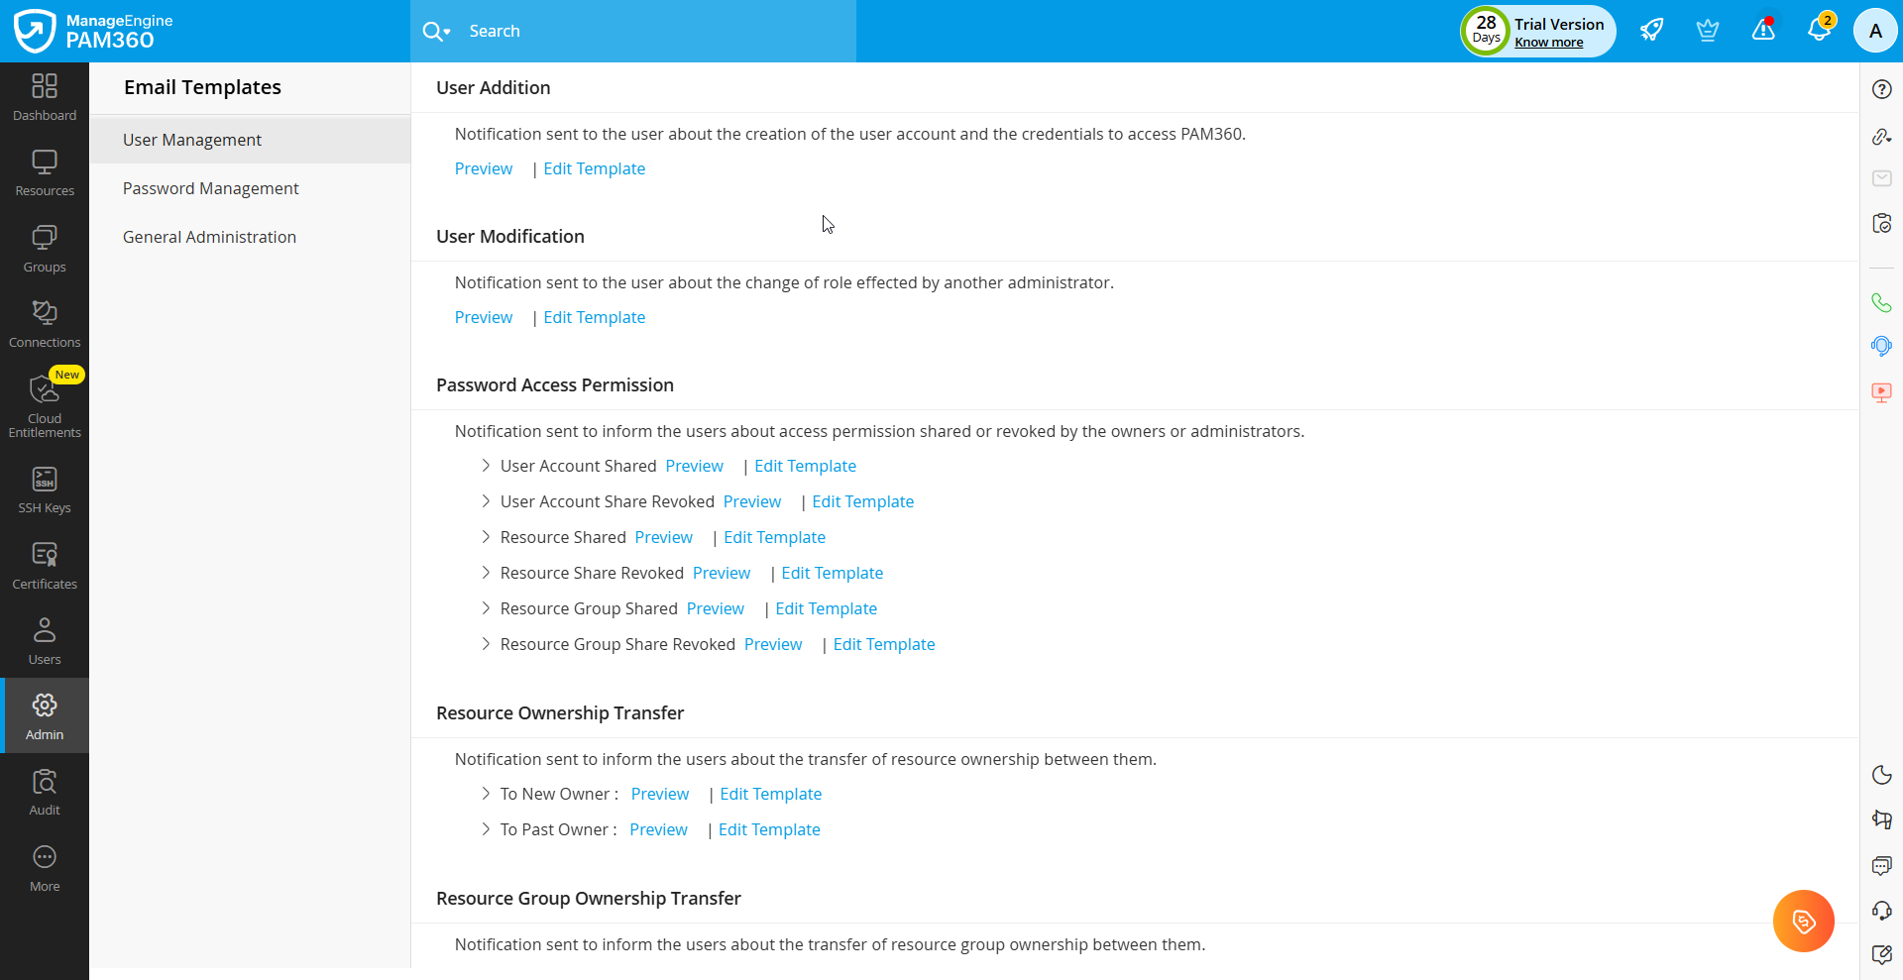Click the Know more trial link
The image size is (1903, 980).
point(1548,43)
